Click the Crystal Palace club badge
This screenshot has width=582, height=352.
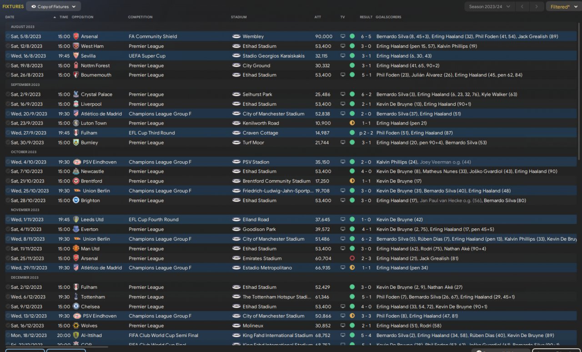(x=76, y=94)
